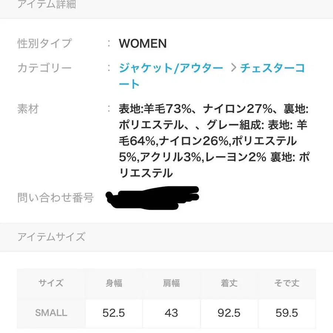Select the 92.5 length measurement
333x333 pixels.
click(x=229, y=313)
